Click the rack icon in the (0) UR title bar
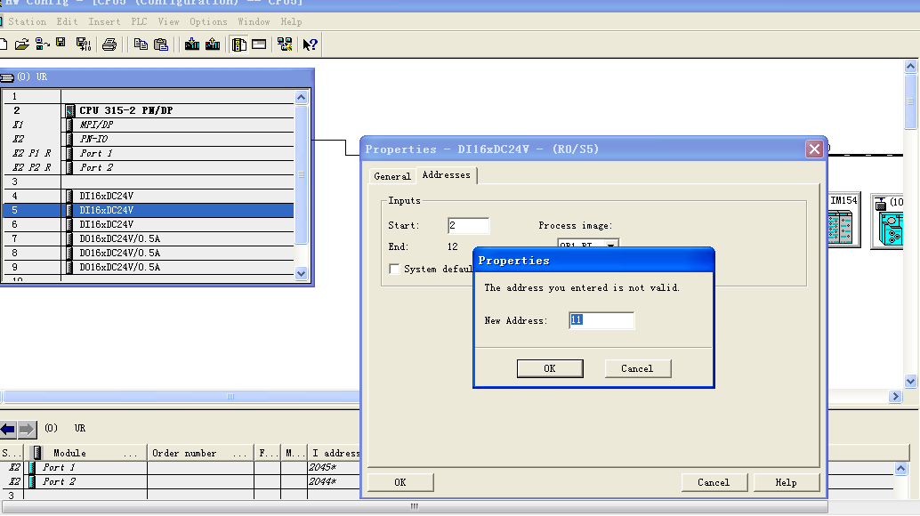The height and width of the screenshot is (516, 920). pyautogui.click(x=7, y=77)
